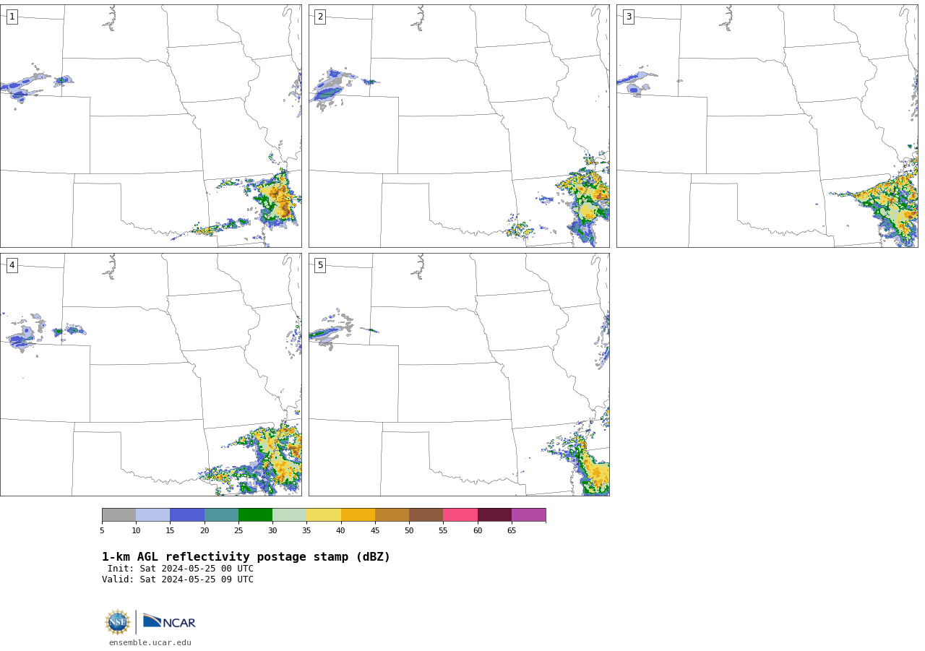
Task: Click the colorbar tick label 50
Action: point(409,531)
